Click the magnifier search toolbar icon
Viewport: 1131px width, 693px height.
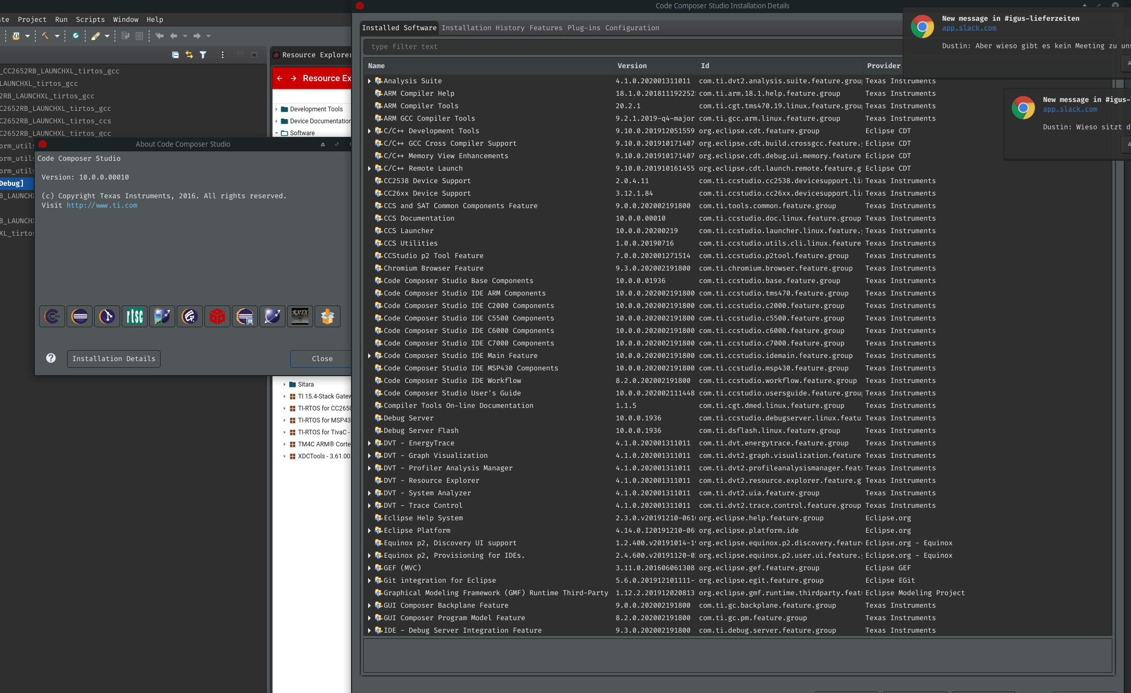pos(75,36)
